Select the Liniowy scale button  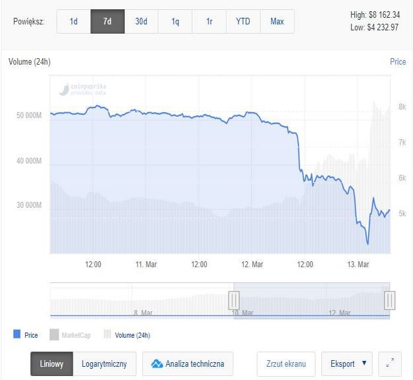pos(52,364)
